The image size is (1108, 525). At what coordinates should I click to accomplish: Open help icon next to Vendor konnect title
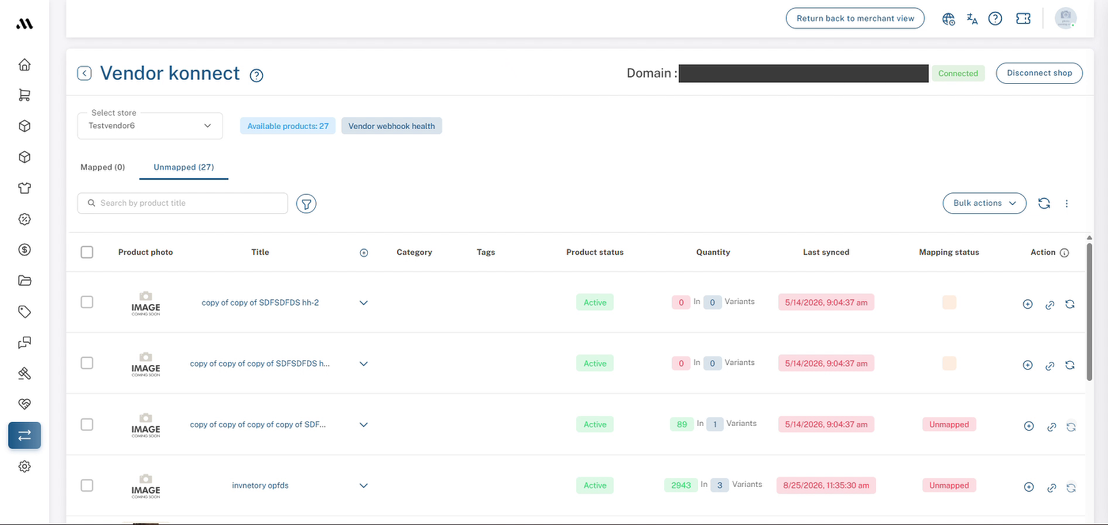click(x=257, y=75)
